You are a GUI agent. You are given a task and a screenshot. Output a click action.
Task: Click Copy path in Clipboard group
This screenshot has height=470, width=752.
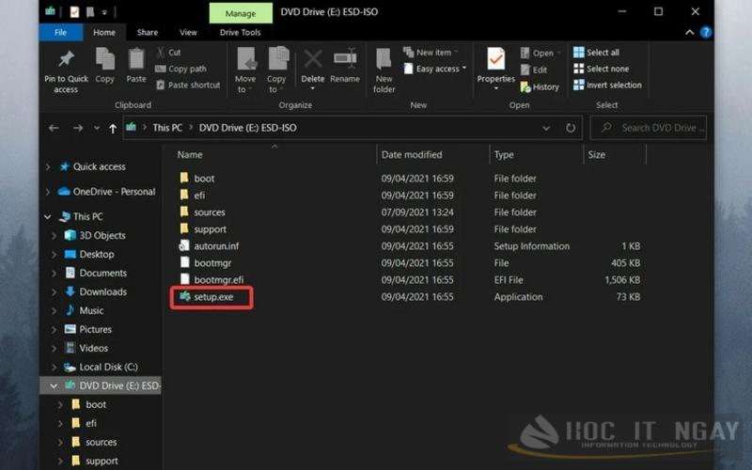181,69
